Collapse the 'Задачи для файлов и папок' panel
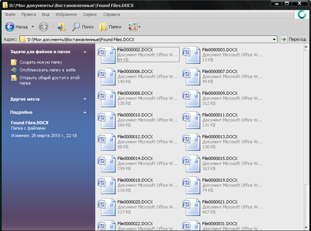311x231 pixels. pos(85,52)
